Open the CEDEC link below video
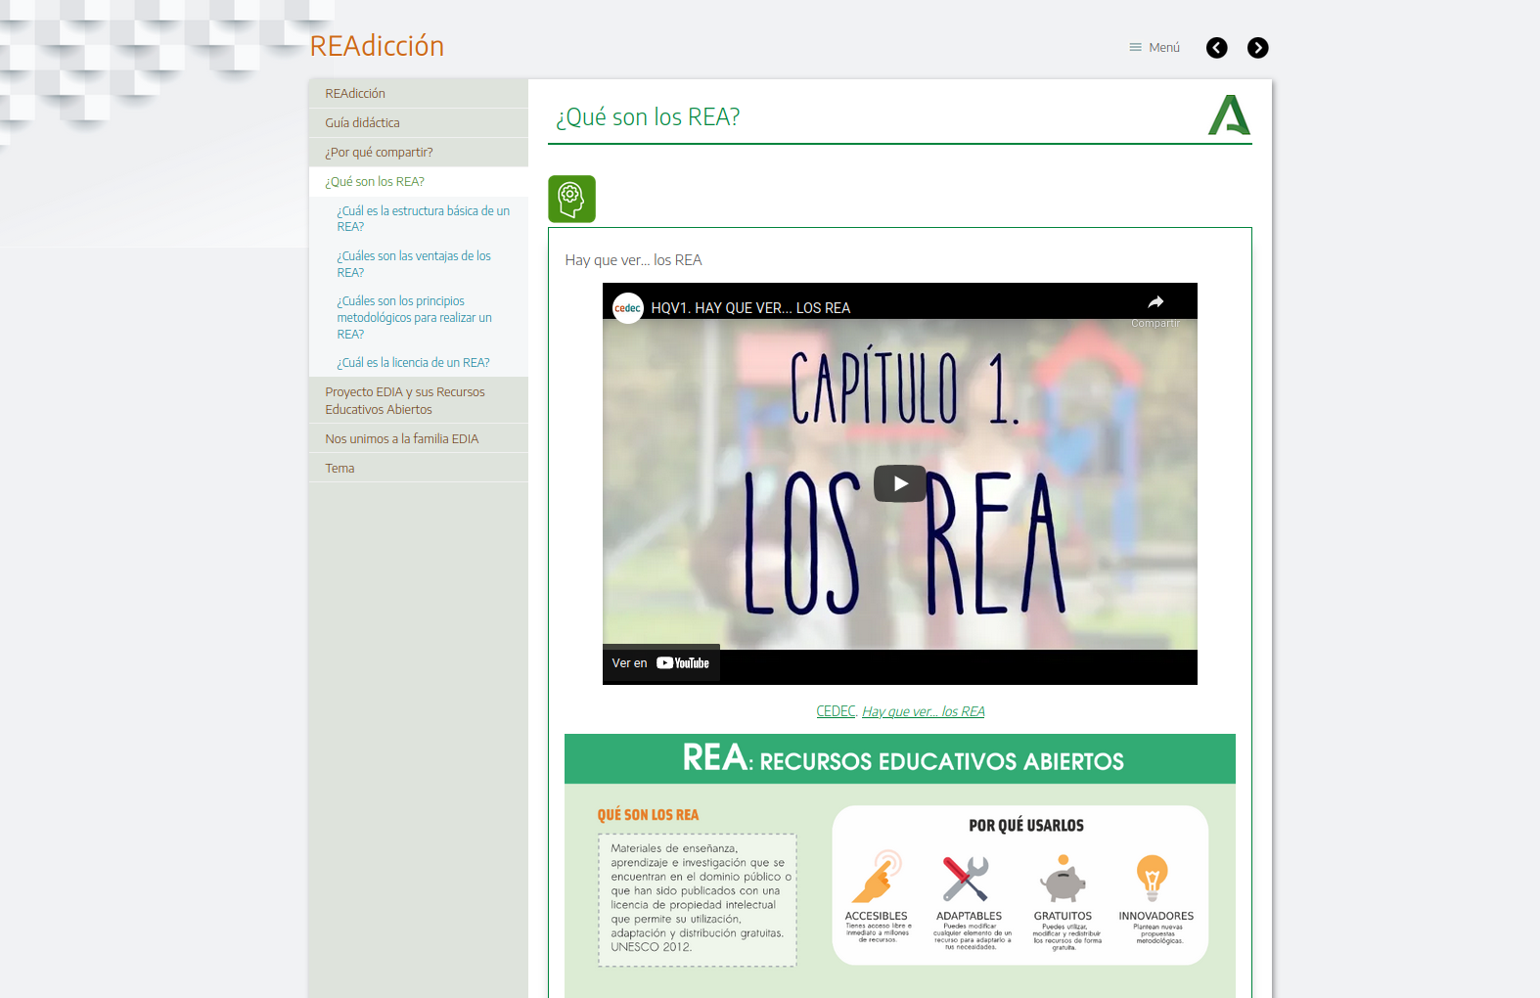Image resolution: width=1540 pixels, height=998 pixels. tap(836, 711)
